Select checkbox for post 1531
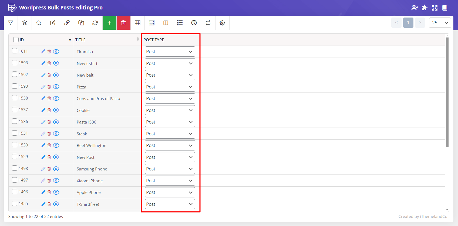Screen dimensions: 458x226 tap(15, 133)
